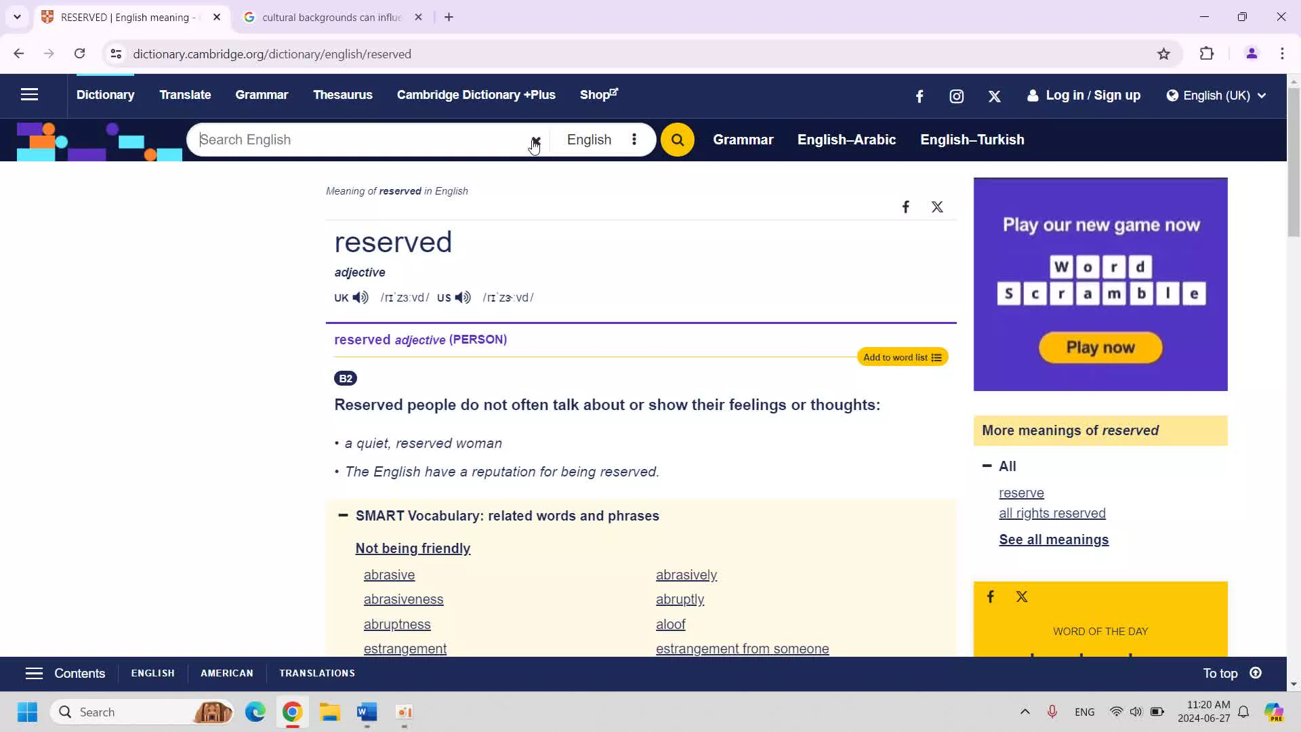Click the 'See all meanings' link

tap(1054, 539)
